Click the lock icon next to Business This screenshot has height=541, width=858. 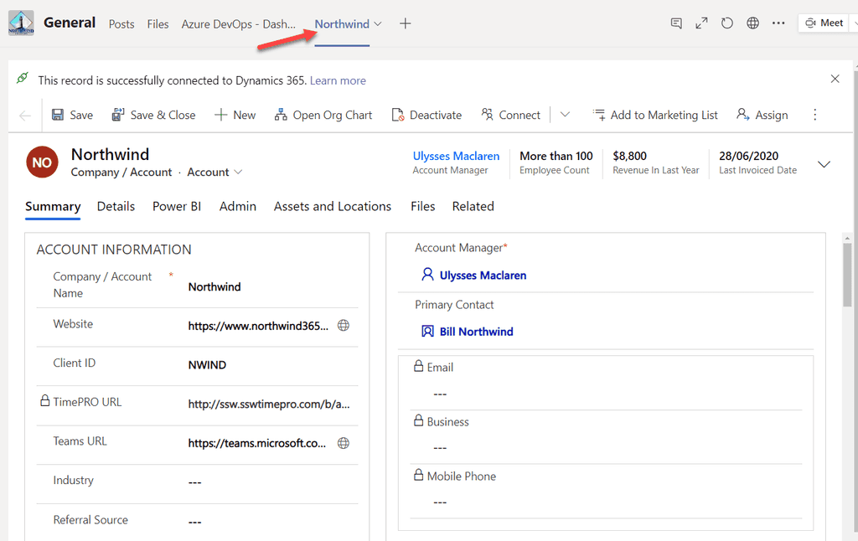click(x=419, y=420)
